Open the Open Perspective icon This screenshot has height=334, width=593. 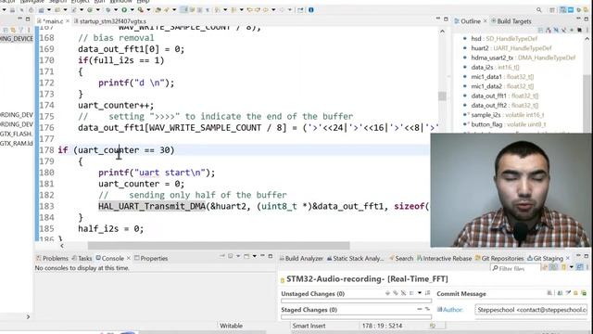tap(552, 10)
